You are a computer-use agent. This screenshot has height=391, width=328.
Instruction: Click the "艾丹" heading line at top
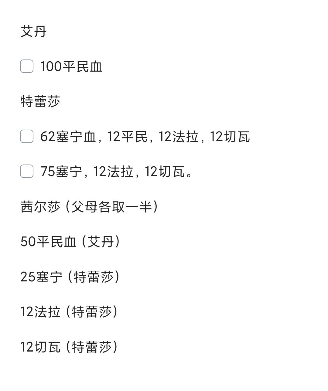(33, 32)
